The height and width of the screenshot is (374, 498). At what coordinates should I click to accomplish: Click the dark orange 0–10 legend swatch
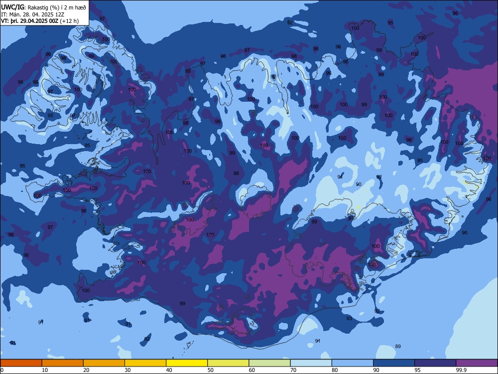coord(21,363)
